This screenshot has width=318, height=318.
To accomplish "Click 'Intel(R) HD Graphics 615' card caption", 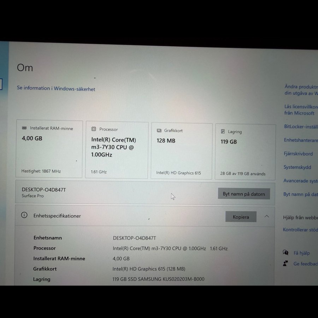I will coord(178,173).
